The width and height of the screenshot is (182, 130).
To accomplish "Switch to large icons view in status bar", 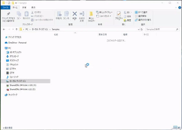I will point(179,128).
